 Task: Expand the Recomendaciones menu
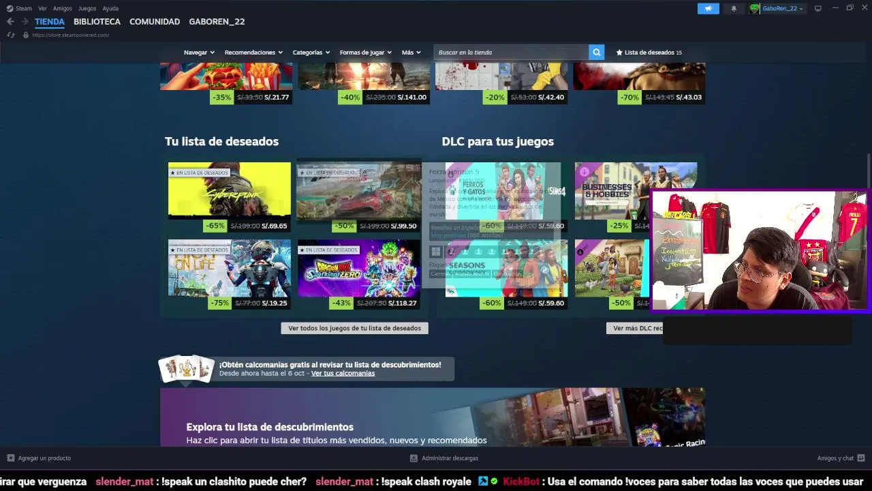[x=253, y=53]
